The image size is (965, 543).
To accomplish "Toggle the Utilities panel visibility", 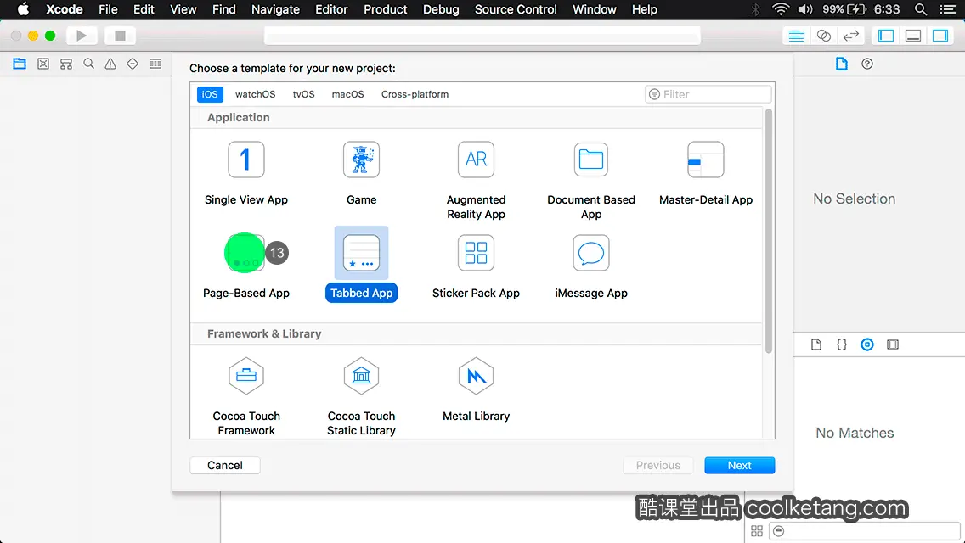I will point(940,36).
